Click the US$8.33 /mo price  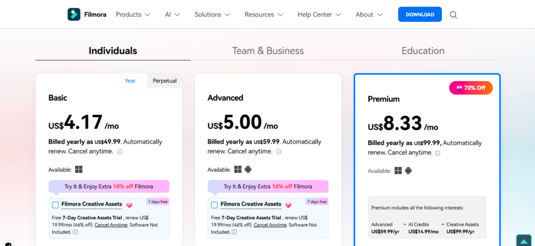(403, 124)
